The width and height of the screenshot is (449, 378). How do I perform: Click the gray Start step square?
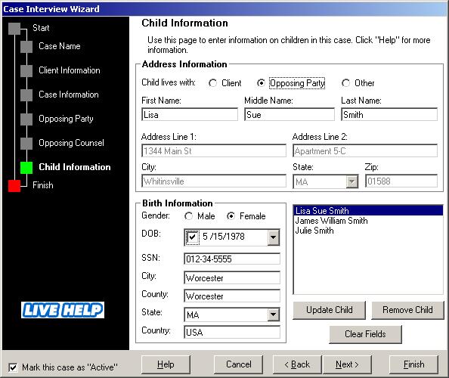click(14, 29)
